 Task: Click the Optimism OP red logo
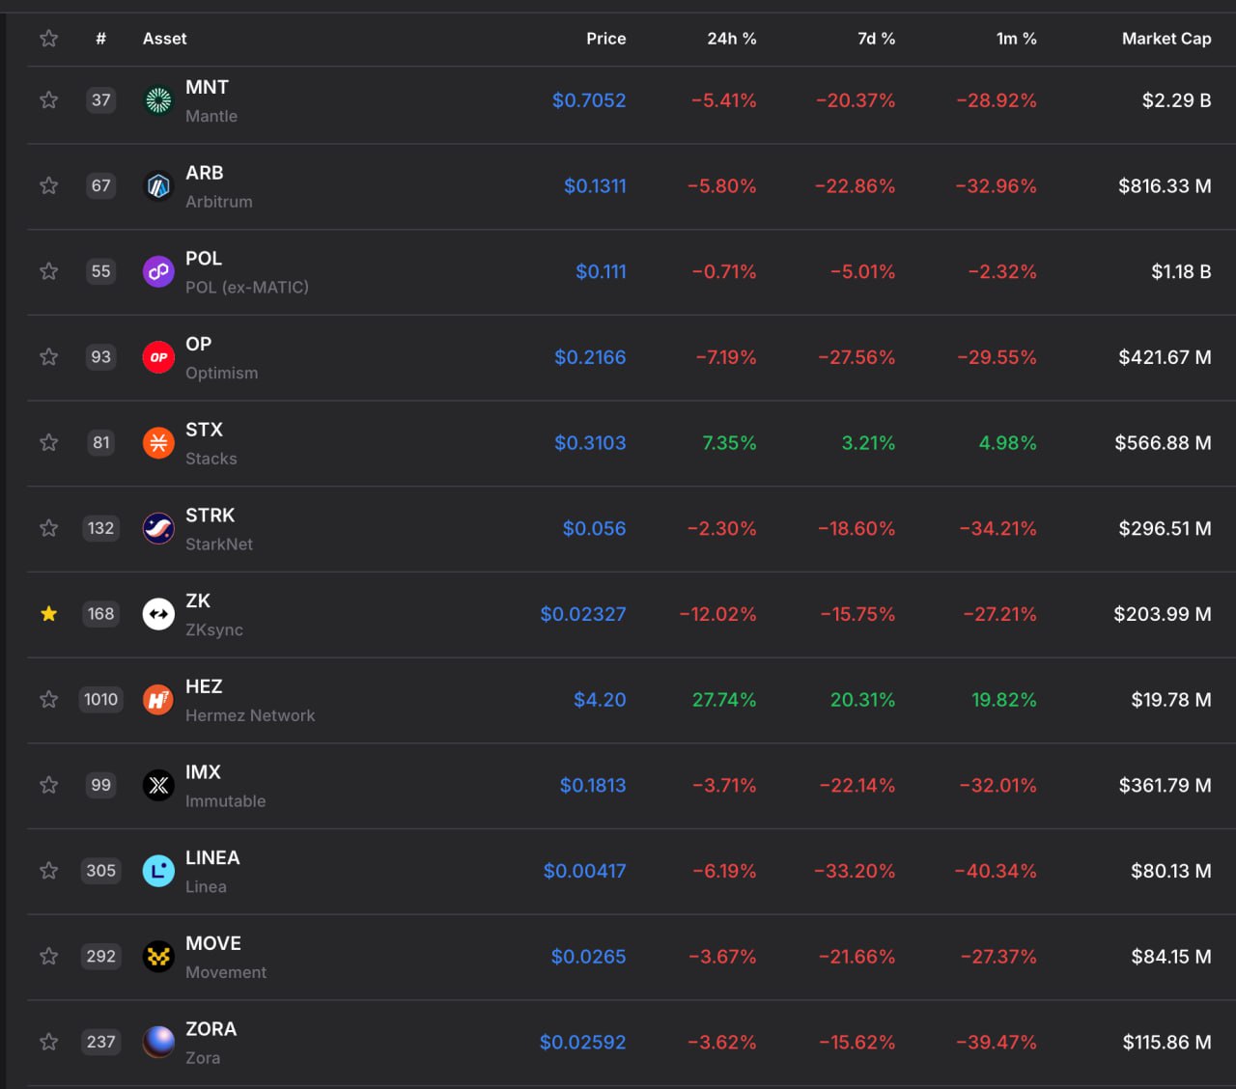click(x=158, y=357)
